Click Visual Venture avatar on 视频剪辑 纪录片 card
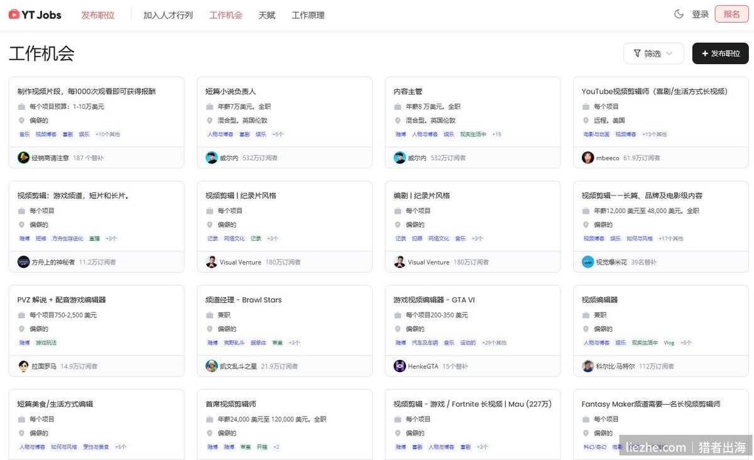 212,262
